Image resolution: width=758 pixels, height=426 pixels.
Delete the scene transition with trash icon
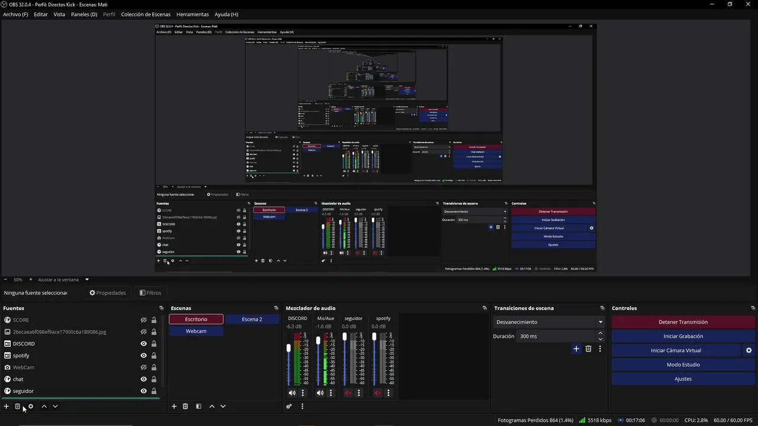point(588,349)
